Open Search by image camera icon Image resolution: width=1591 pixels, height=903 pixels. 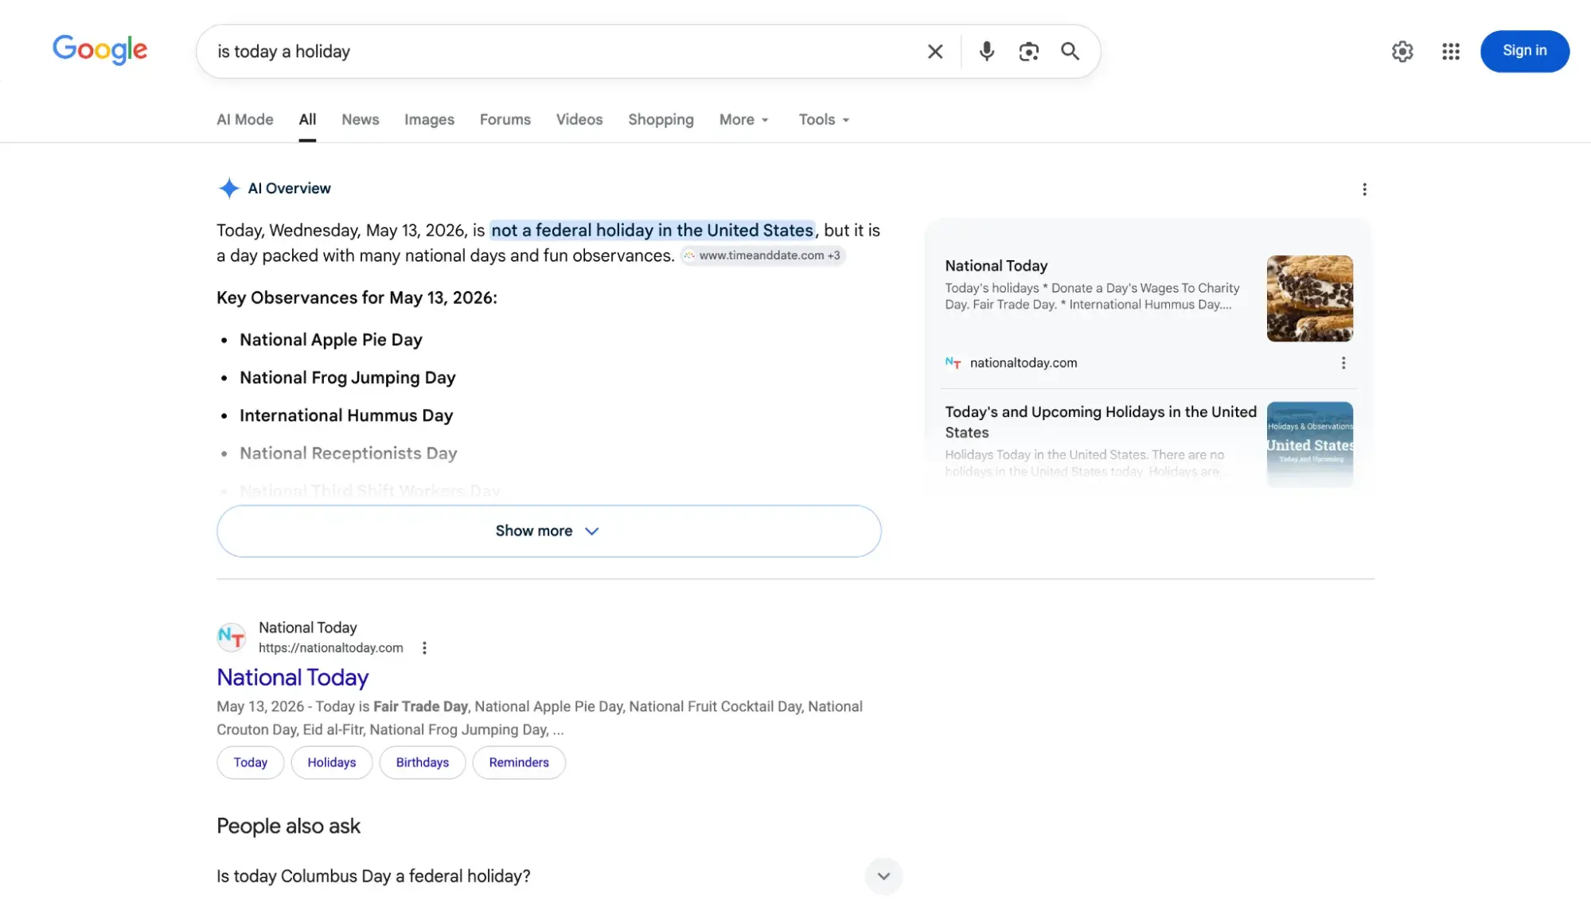coord(1028,52)
